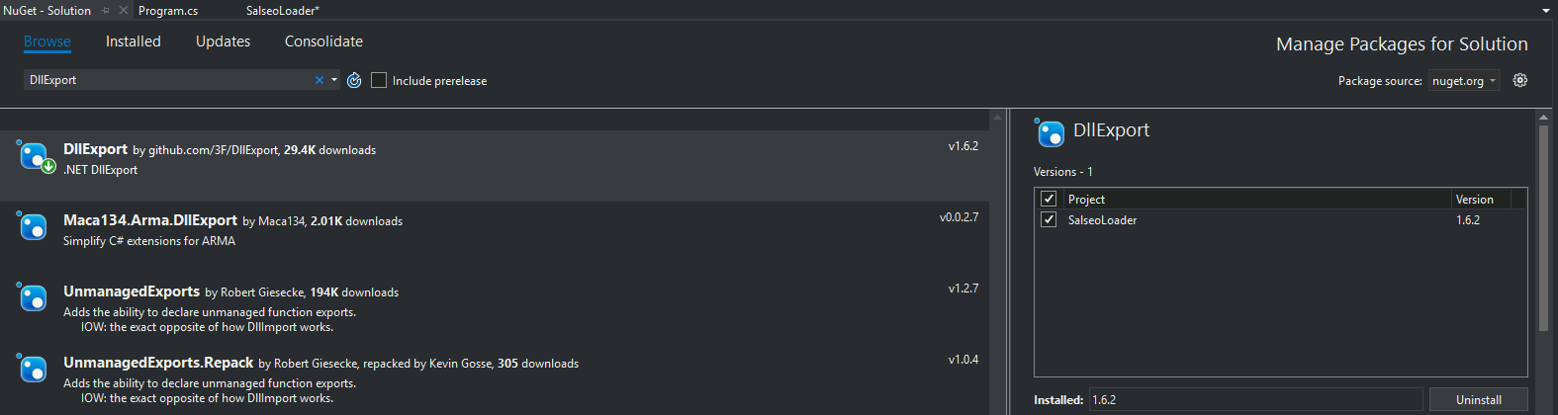Open the Program.cs document tab
The width and height of the screenshot is (1558, 415).
click(168, 11)
